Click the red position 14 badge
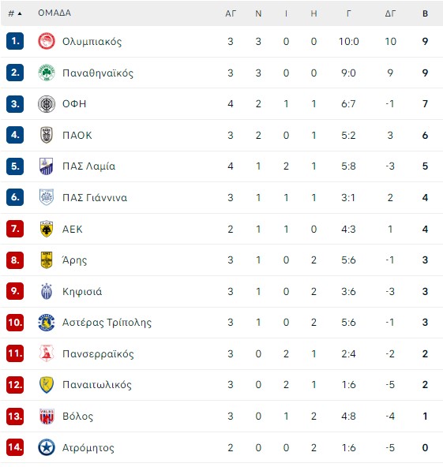443x467 pixels. [x=15, y=447]
